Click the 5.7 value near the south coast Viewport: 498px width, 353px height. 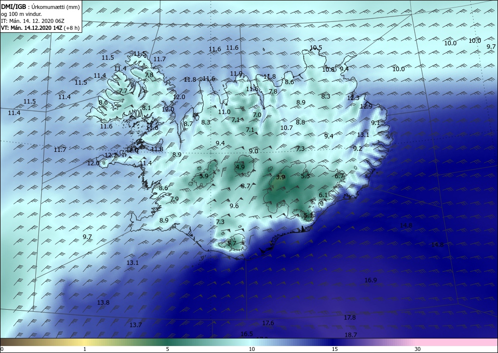(232, 243)
